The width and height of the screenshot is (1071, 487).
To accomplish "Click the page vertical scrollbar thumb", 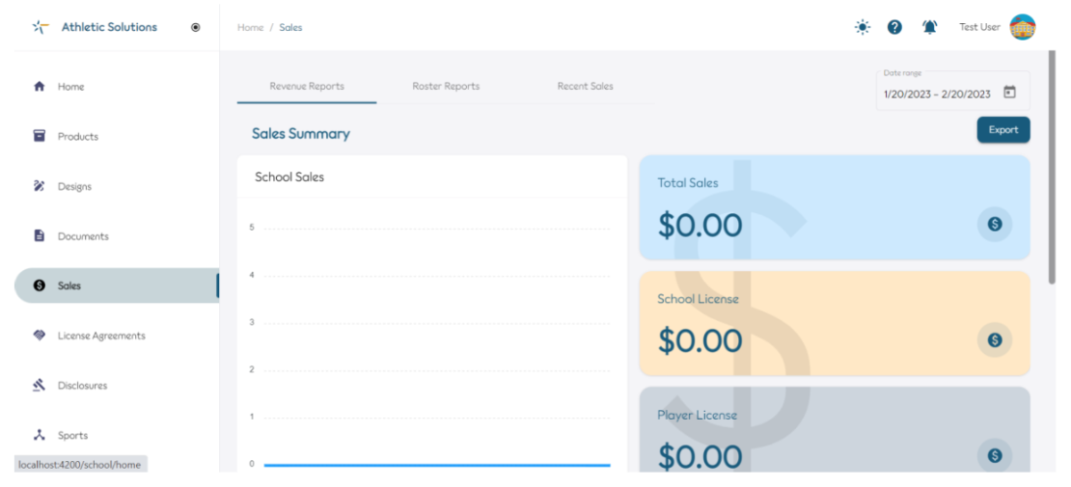I will click(x=1052, y=168).
